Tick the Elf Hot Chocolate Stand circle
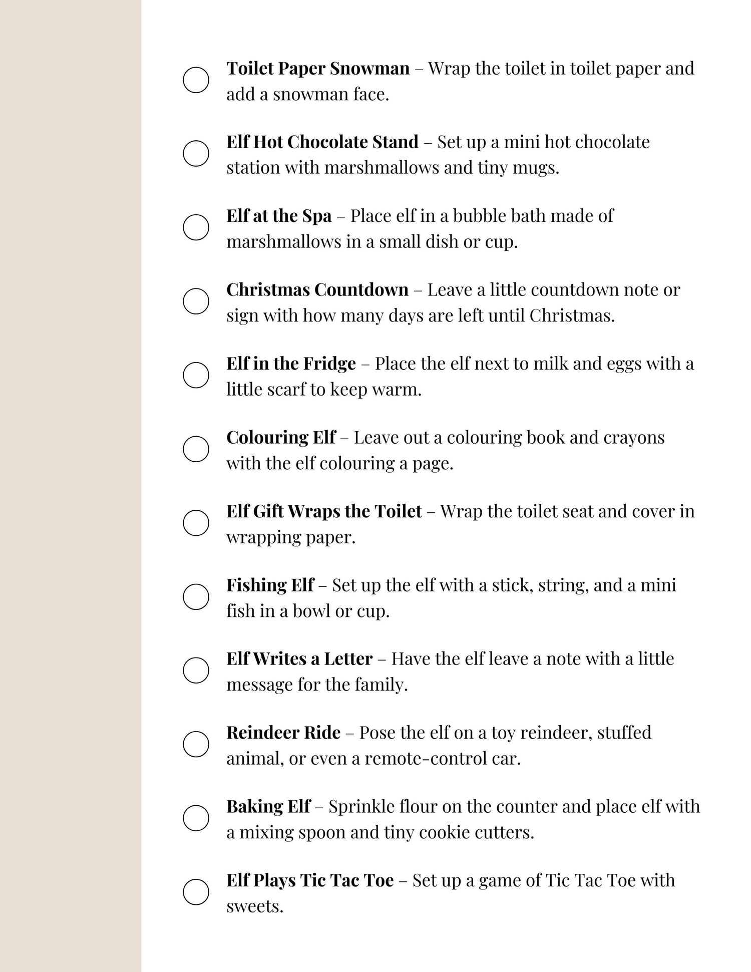This screenshot has width=751, height=972. pos(196,154)
